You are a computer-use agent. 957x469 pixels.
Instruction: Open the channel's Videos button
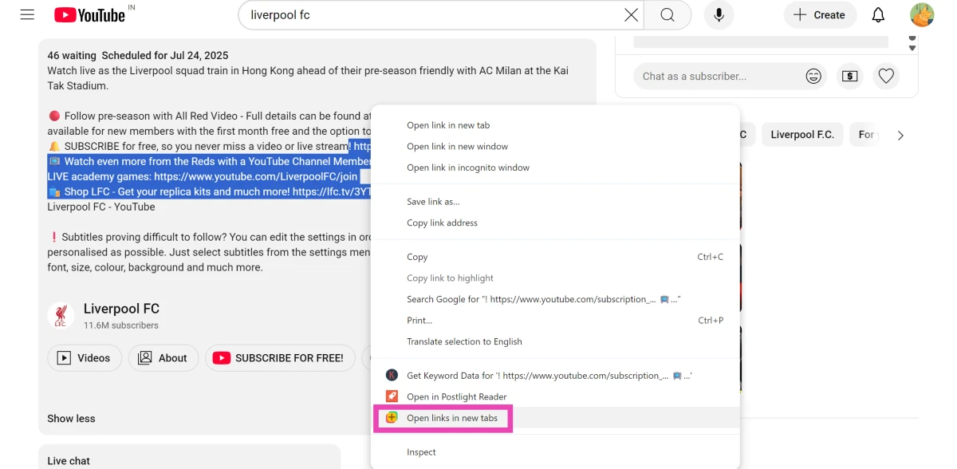point(85,358)
